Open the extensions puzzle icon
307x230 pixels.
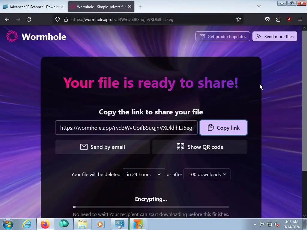(x=278, y=19)
